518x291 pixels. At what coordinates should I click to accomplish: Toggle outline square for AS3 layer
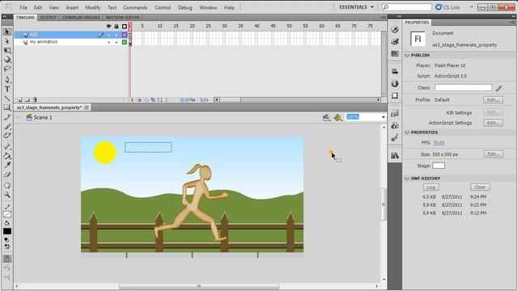pos(125,35)
